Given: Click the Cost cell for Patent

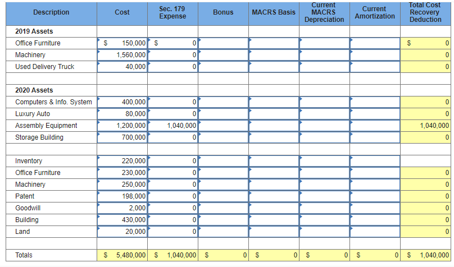Looking at the screenshot, I should click(x=122, y=196).
